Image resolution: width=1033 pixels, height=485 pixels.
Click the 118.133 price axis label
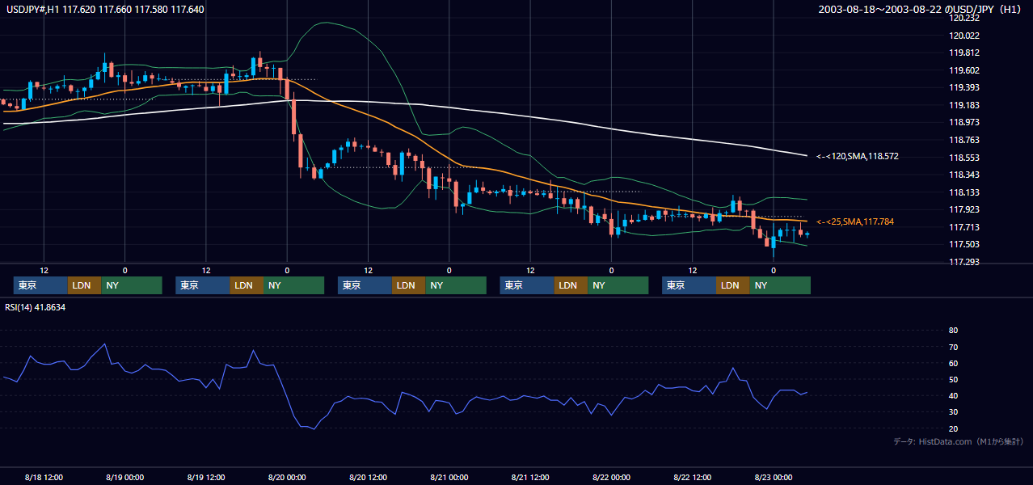click(965, 192)
